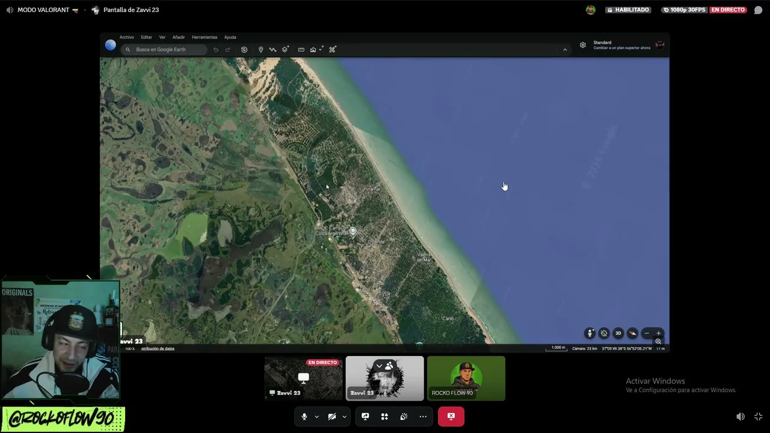Zoom in with the plus button
The width and height of the screenshot is (770, 433).
(x=658, y=333)
